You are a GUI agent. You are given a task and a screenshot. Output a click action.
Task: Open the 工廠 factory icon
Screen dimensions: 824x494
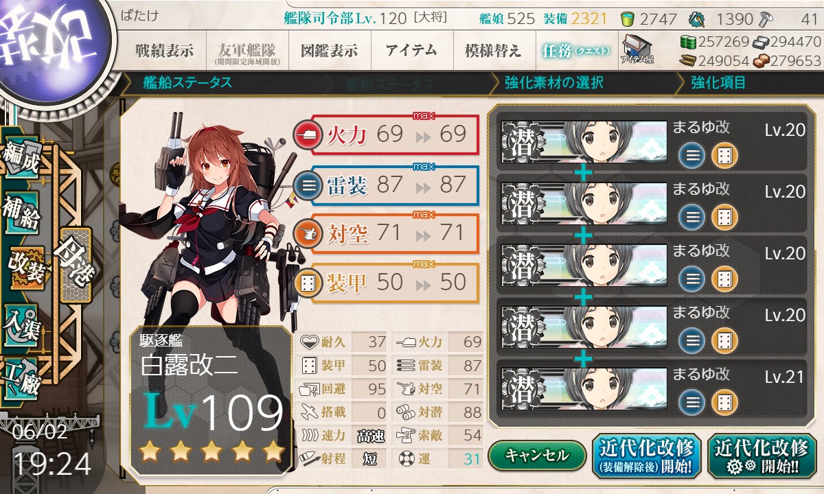(21, 377)
